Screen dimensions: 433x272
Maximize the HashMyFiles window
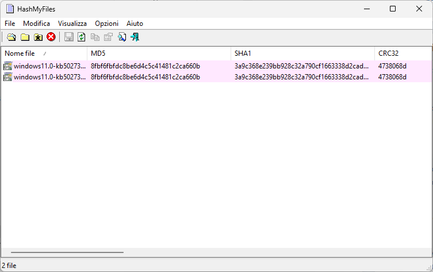[x=393, y=9]
